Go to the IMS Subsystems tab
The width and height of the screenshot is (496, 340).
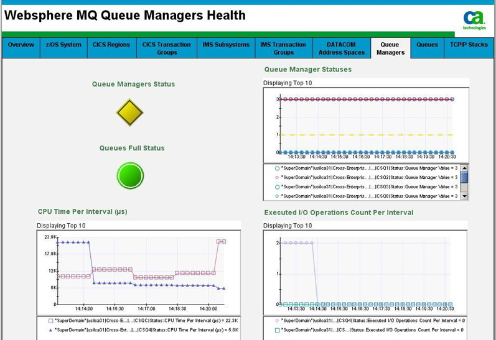226,48
